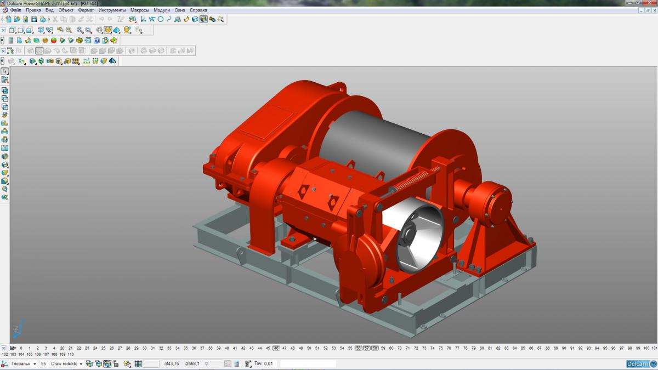658x370 pixels.
Task: Open the Инструменты menu
Action: tap(112, 10)
